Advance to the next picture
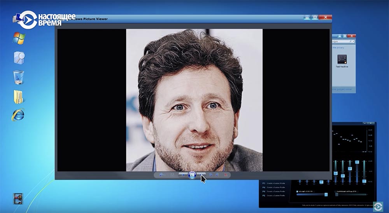This screenshot has height=213, width=389. 201,175
